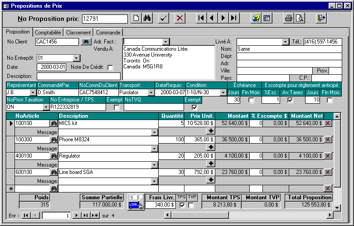The height and width of the screenshot is (226, 354).
Task: Open Livré À dropdown
Action: tap(286, 42)
